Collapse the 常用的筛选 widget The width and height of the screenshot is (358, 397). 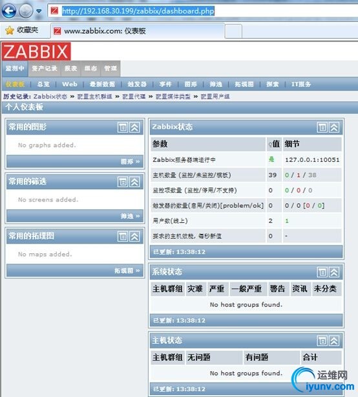click(x=134, y=182)
